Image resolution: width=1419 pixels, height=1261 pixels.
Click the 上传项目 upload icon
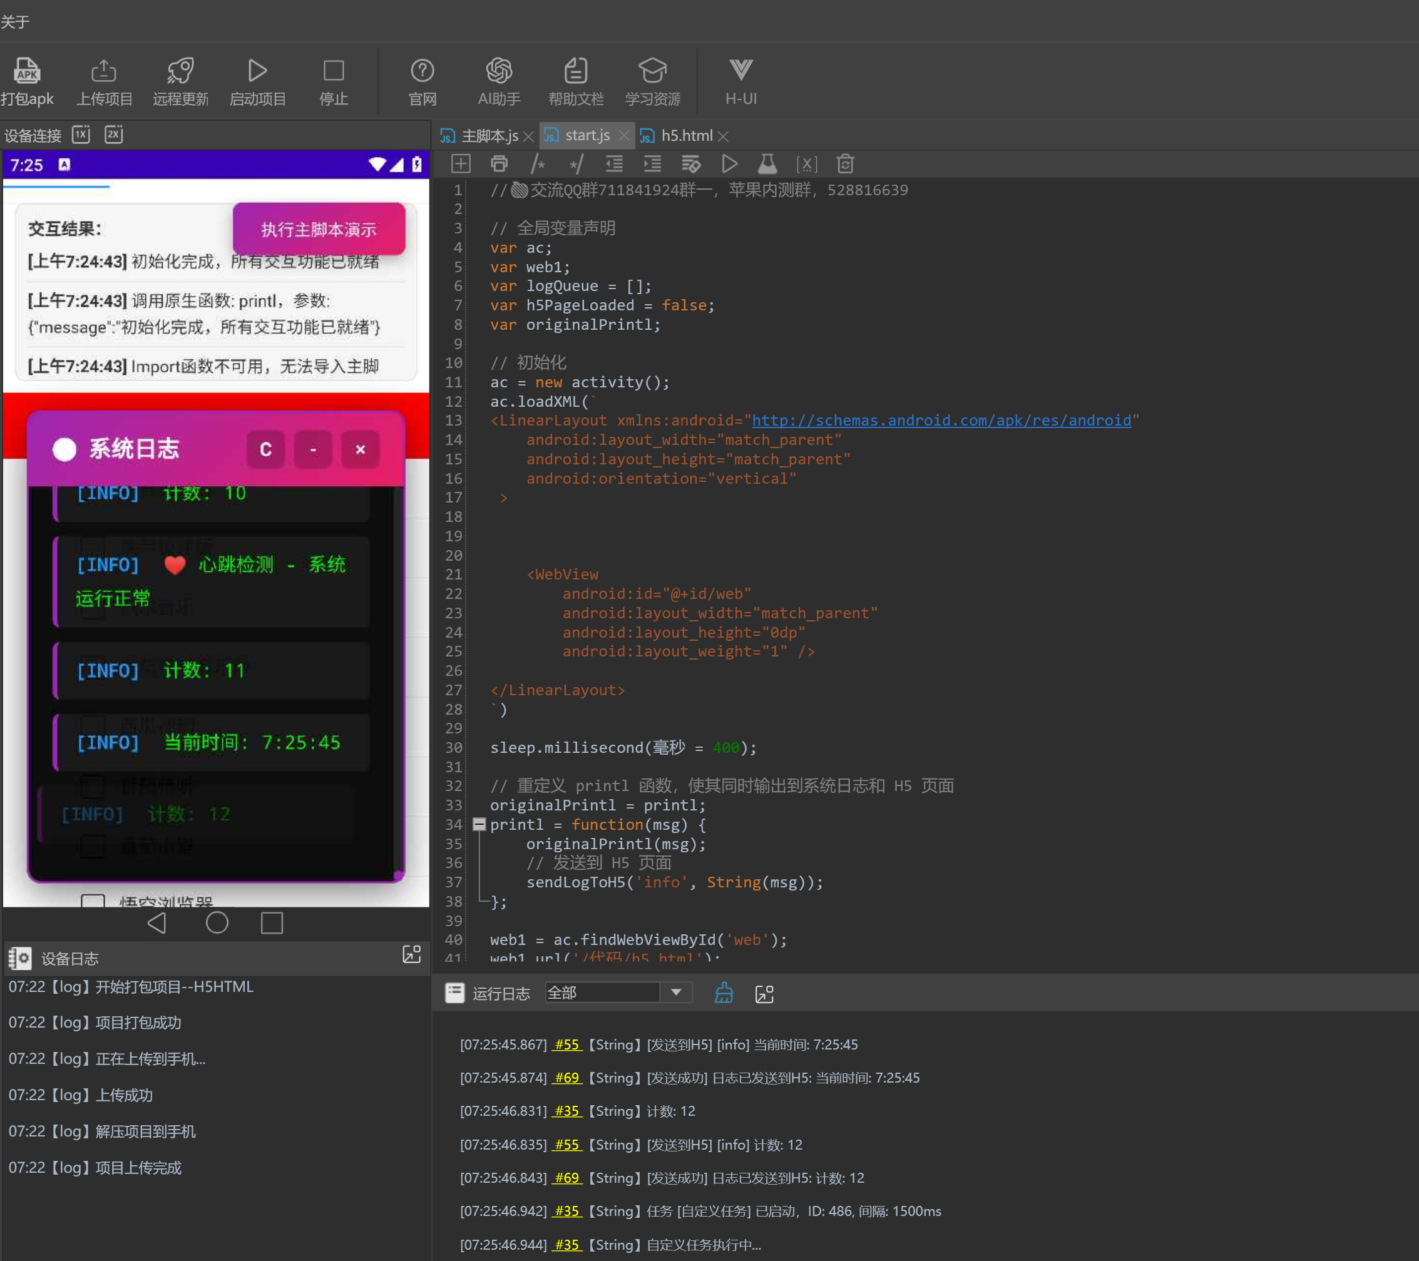(103, 71)
